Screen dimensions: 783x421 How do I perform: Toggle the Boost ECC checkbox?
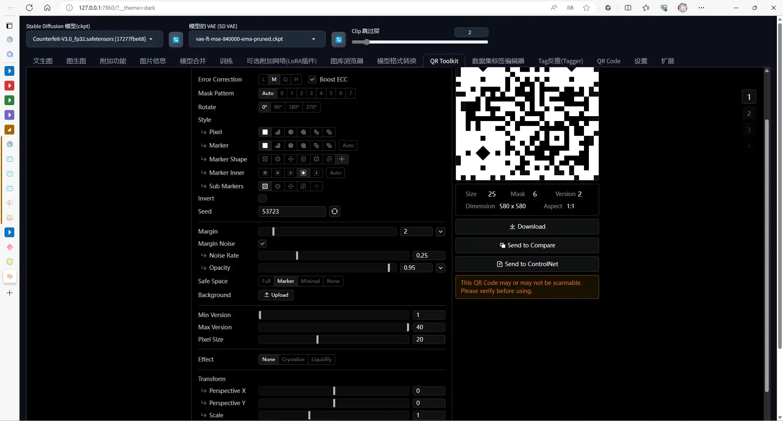click(312, 79)
